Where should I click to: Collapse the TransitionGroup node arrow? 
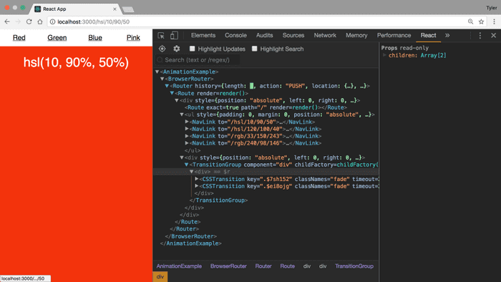pyautogui.click(x=186, y=165)
